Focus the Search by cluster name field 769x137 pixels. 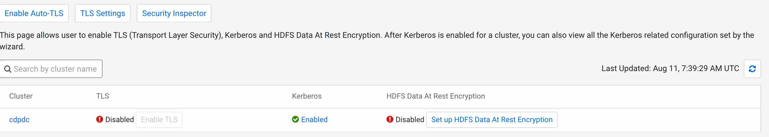(x=55, y=69)
